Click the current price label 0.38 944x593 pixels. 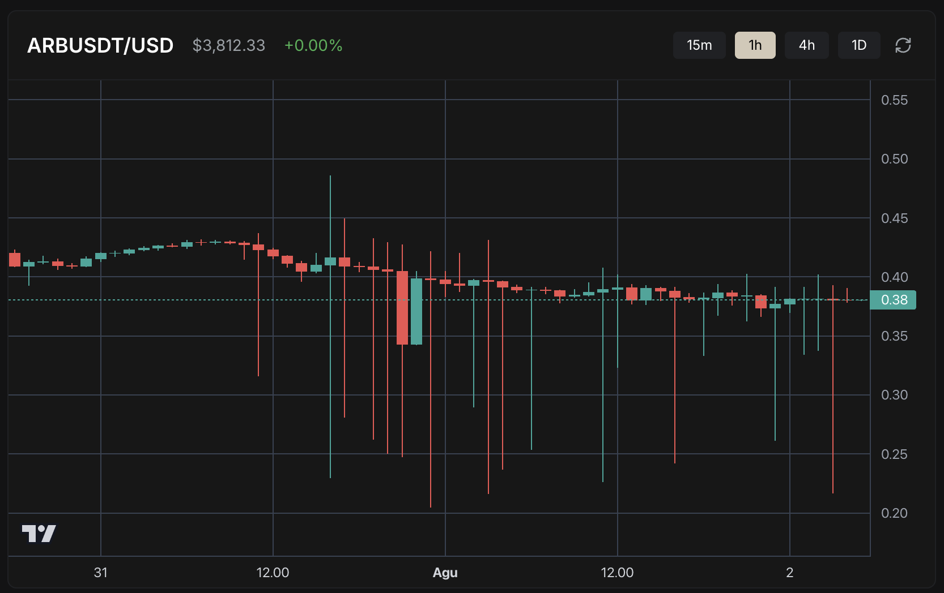[x=894, y=300]
